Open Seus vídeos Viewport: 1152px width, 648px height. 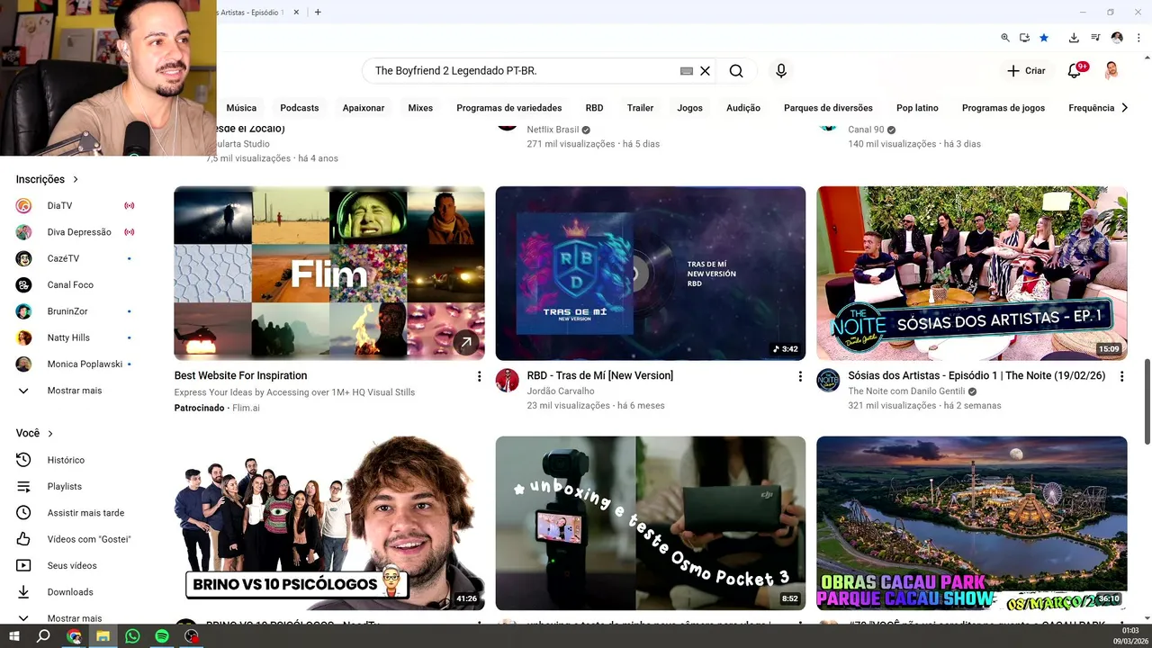[x=76, y=565]
